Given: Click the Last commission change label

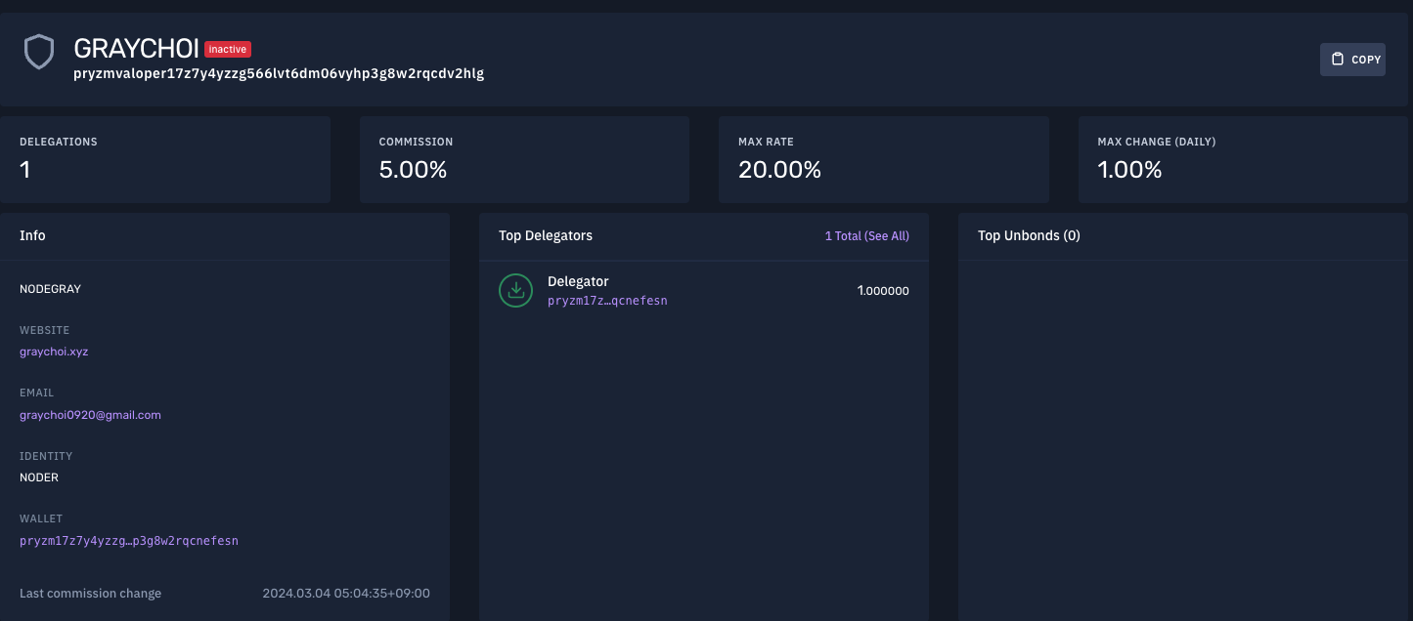Looking at the screenshot, I should pyautogui.click(x=90, y=594).
